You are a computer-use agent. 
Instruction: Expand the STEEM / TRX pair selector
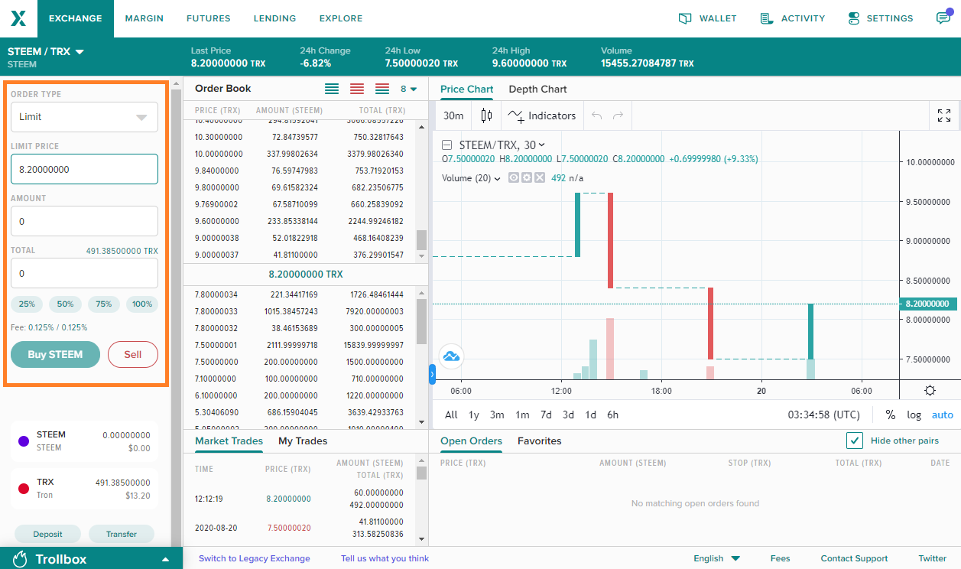pyautogui.click(x=46, y=52)
